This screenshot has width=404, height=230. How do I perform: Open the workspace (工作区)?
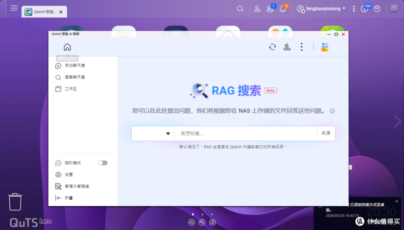pyautogui.click(x=66, y=89)
